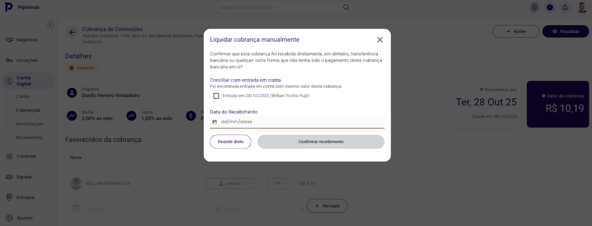
Task: Click the Visualizar eye button
Action: (x=565, y=31)
